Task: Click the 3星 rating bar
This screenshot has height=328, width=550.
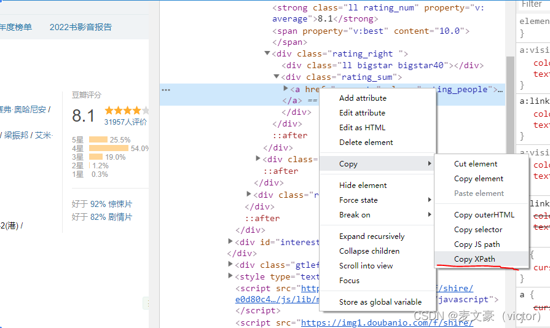Action: coord(96,157)
